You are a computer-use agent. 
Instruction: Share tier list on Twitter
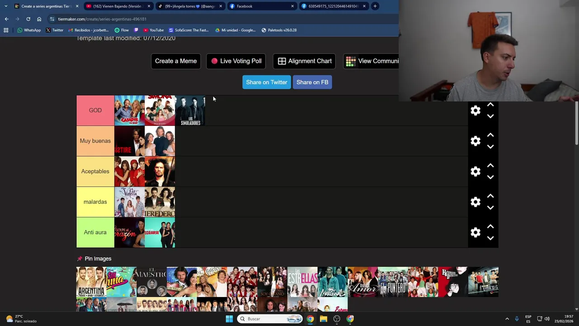click(x=266, y=82)
